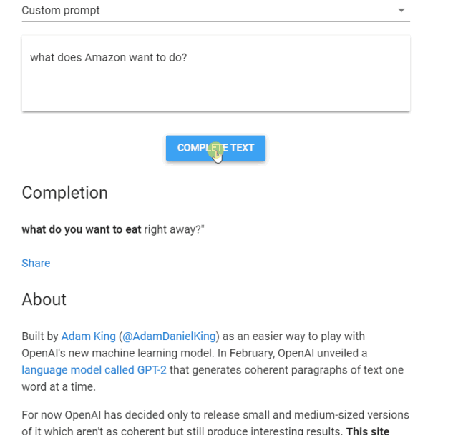
Task: Click the blank area inside the prompt box
Action: point(215,89)
